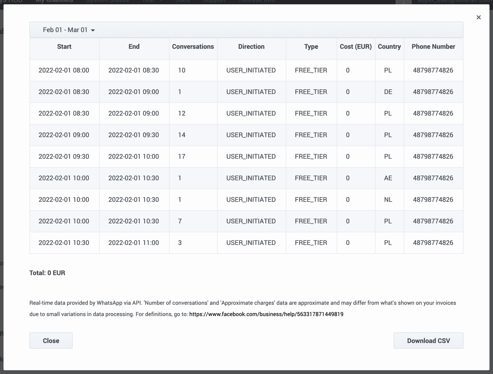Open the Feb 01 - Mar 01 date range dropdown
This screenshot has height=374, width=493.
tap(69, 30)
